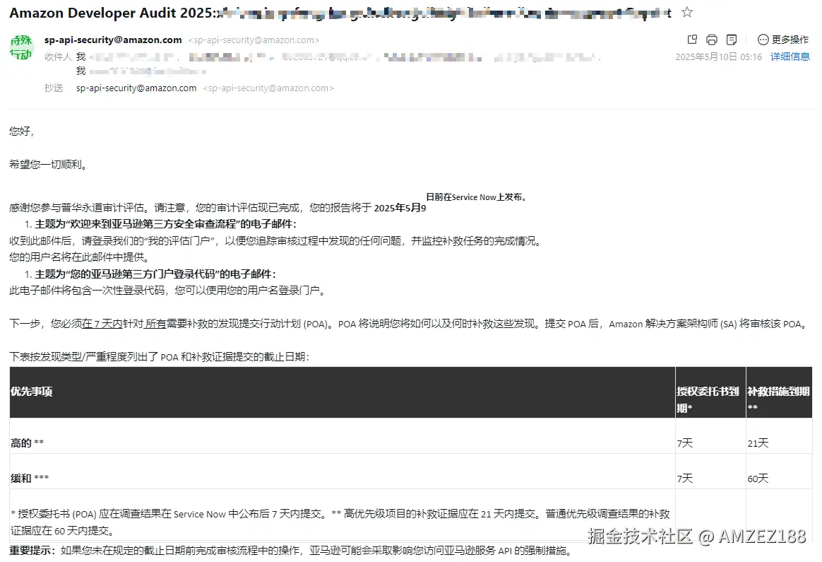This screenshot has width=822, height=562.
Task: Click sender name sp-api-security@amazon.com in bold
Action: [113, 40]
